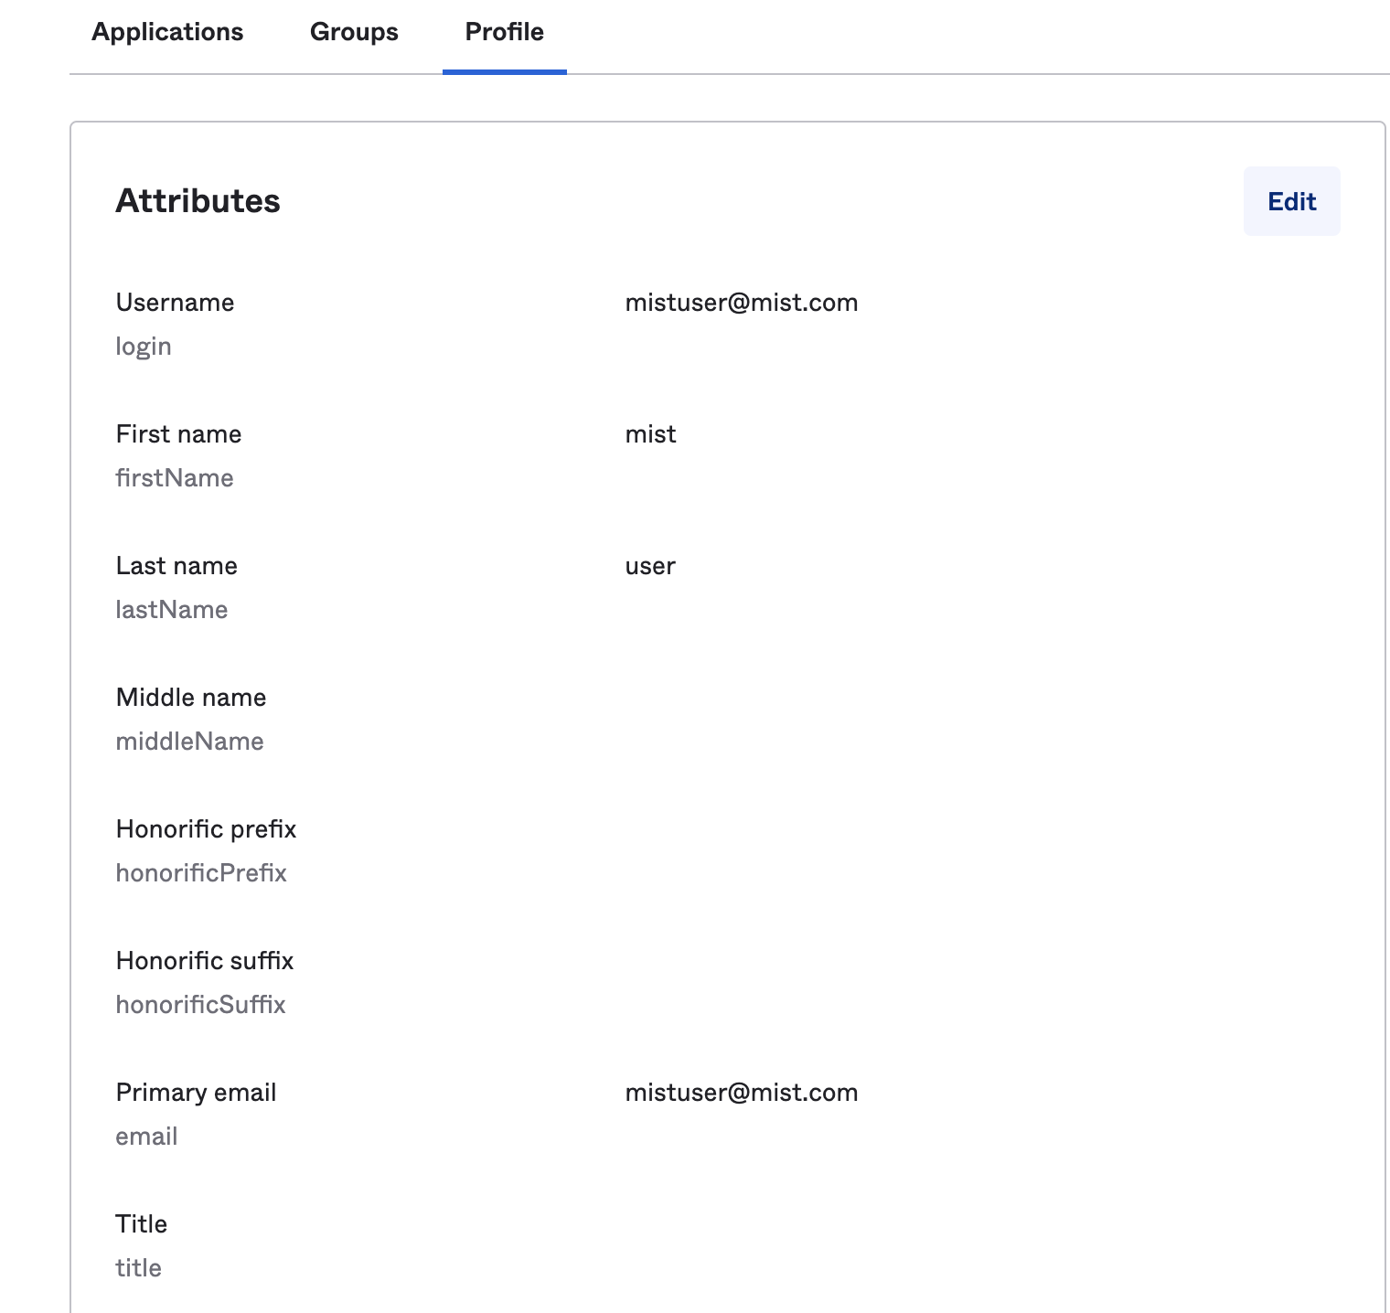Select the First name value mist
Image resolution: width=1390 pixels, height=1313 pixels.
[650, 434]
